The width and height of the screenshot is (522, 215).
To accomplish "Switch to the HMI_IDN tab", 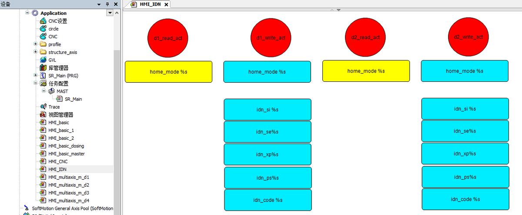I will click(150, 4).
